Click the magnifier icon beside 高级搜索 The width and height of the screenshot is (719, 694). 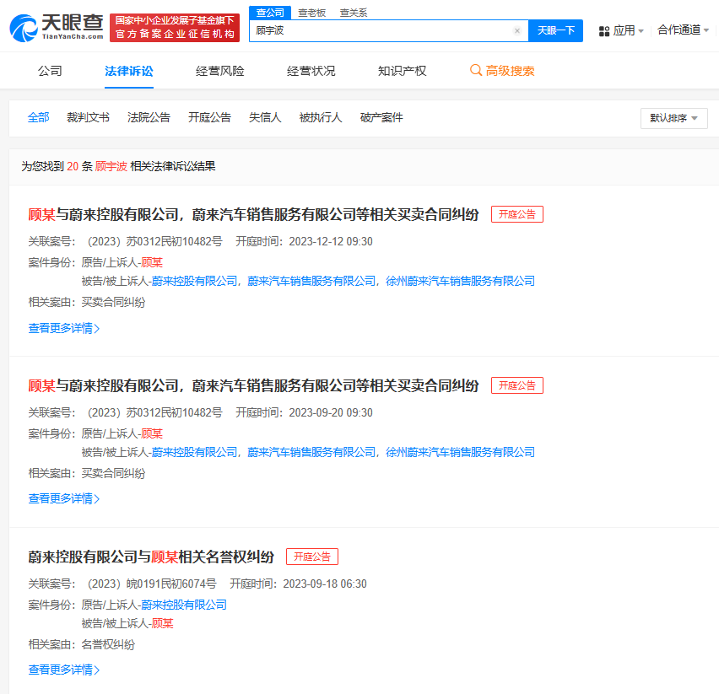[x=473, y=71]
